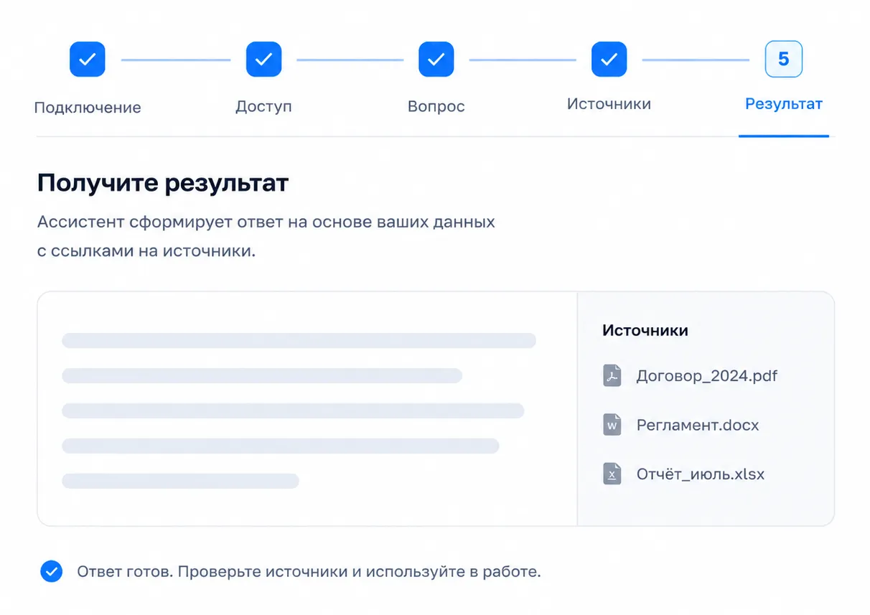Click the description line starting Ассистент сформирует ответ
The width and height of the screenshot is (870, 615).
(x=266, y=222)
